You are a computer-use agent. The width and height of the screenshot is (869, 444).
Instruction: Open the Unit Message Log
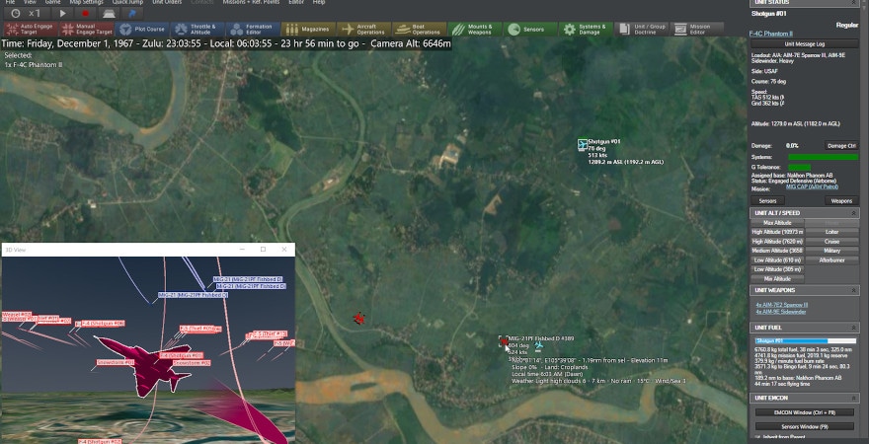tap(805, 43)
